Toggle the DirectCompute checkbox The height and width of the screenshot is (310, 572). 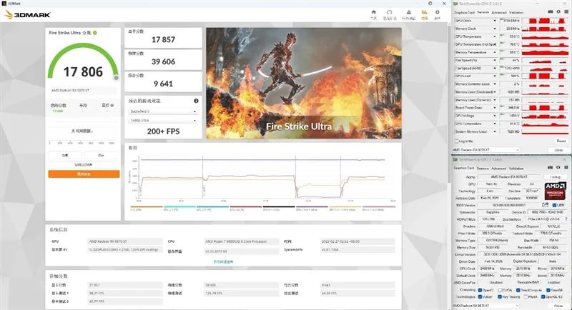coord(518,290)
